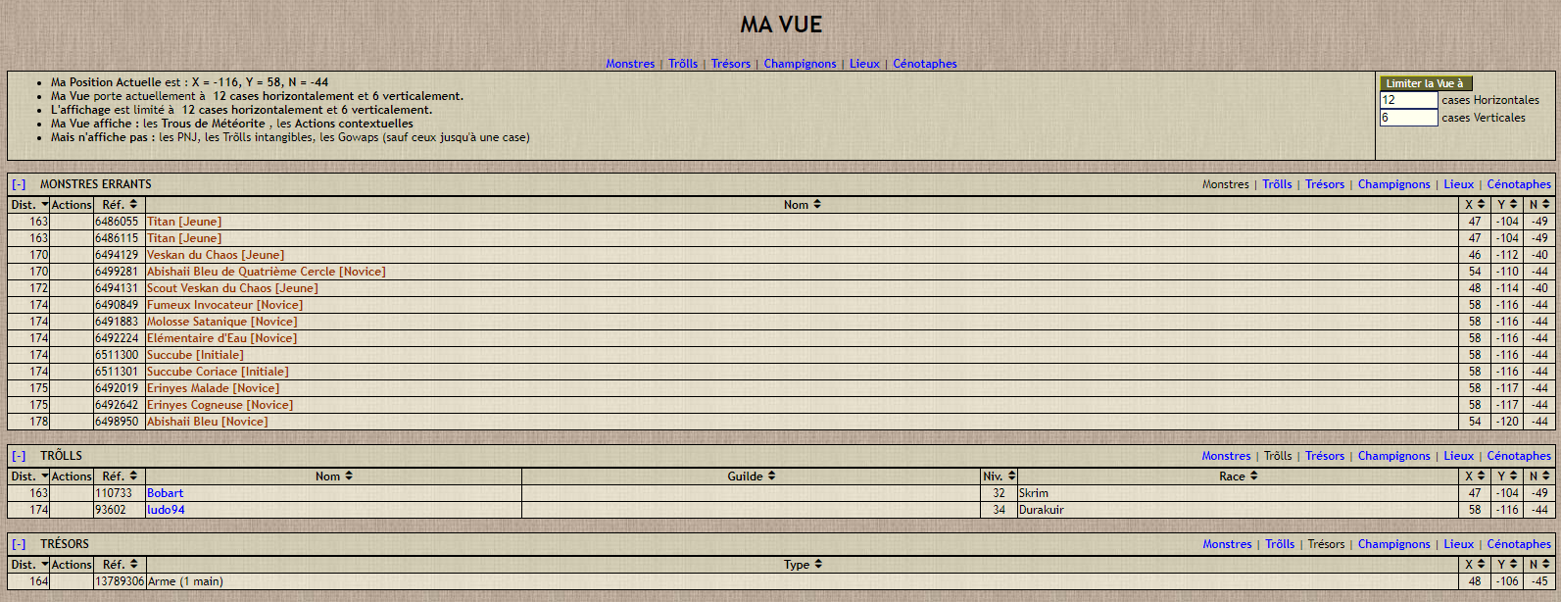Go to Cénotaphes in top navigation
This screenshot has height=602, width=1561.
point(924,64)
